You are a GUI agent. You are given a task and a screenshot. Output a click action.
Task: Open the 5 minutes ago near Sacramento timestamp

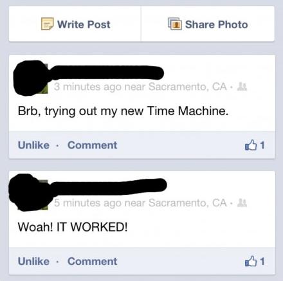click(140, 203)
